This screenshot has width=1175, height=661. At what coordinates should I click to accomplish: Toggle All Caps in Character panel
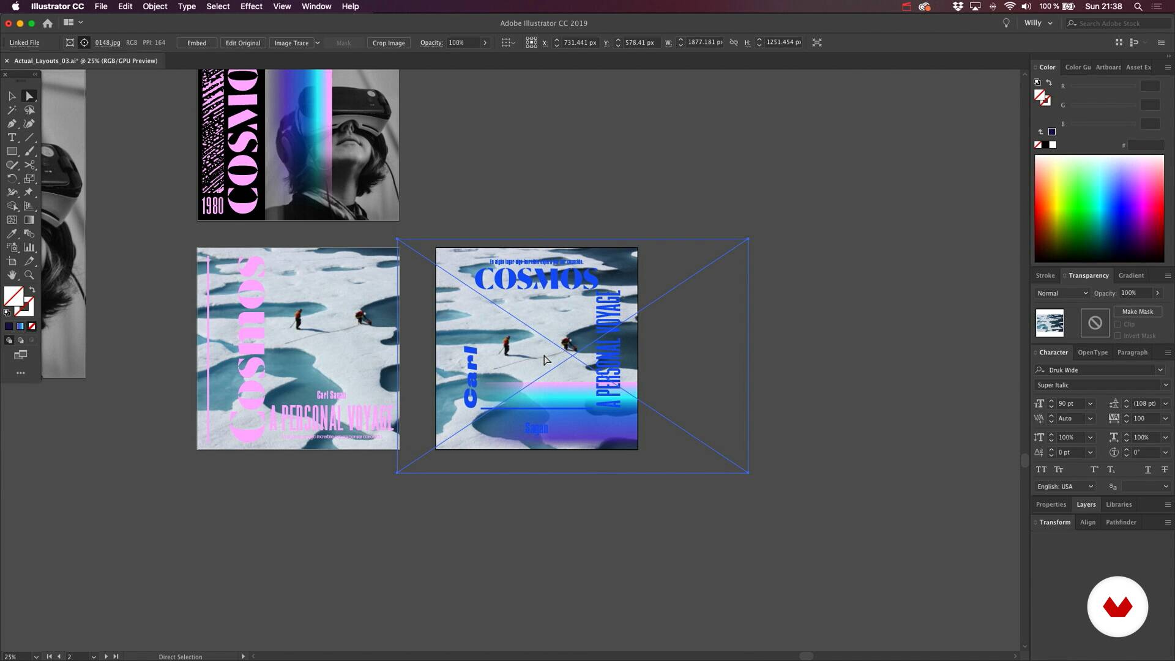click(x=1041, y=469)
